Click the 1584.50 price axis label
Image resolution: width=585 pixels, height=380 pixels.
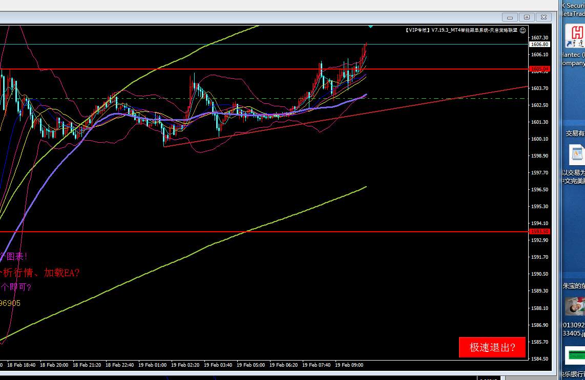pos(539,359)
